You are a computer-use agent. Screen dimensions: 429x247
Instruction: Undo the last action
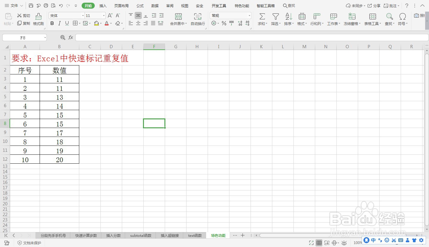(61, 6)
